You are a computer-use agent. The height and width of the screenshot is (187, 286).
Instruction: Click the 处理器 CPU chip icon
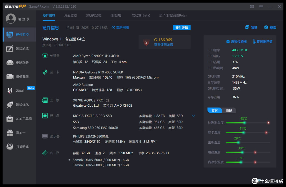click(45, 56)
